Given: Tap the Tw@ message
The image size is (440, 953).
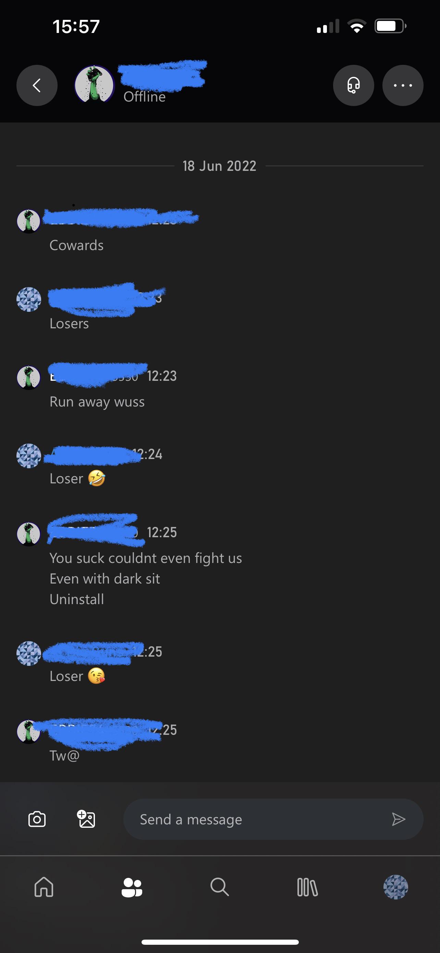Looking at the screenshot, I should point(65,755).
